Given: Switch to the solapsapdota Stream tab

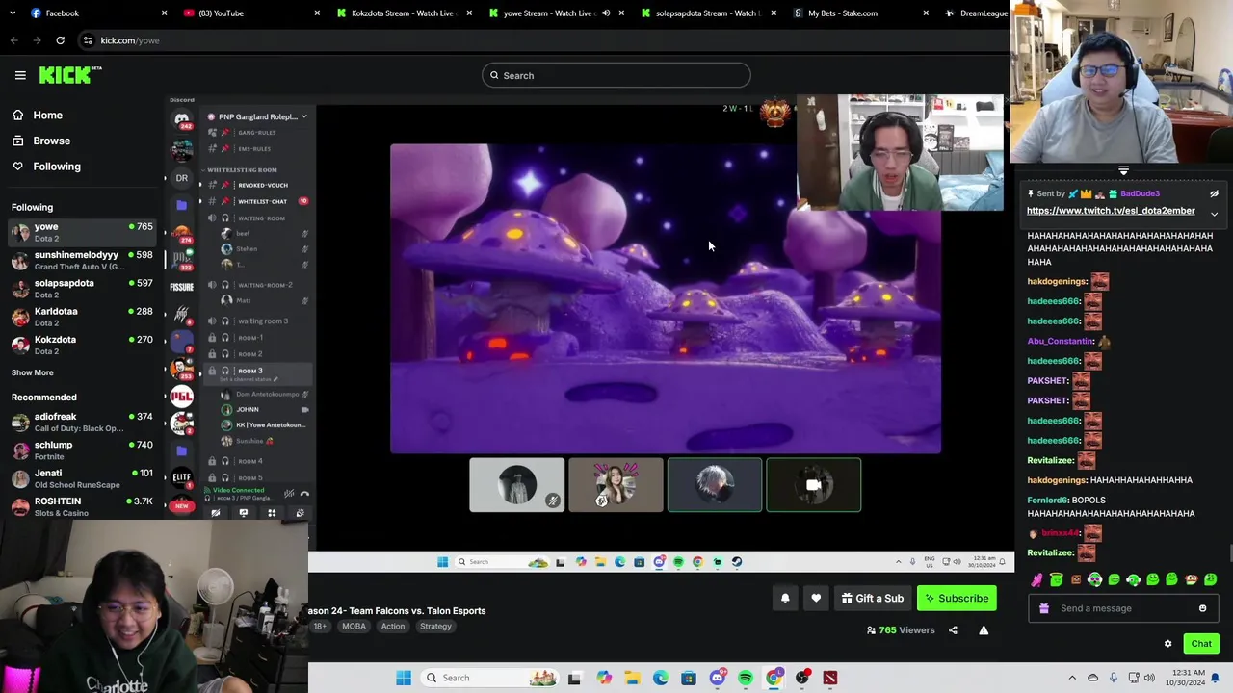Looking at the screenshot, I should 708,13.
